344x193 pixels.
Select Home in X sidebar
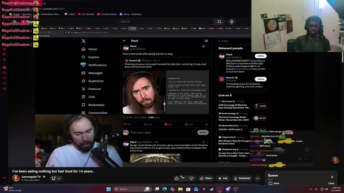tap(89, 49)
